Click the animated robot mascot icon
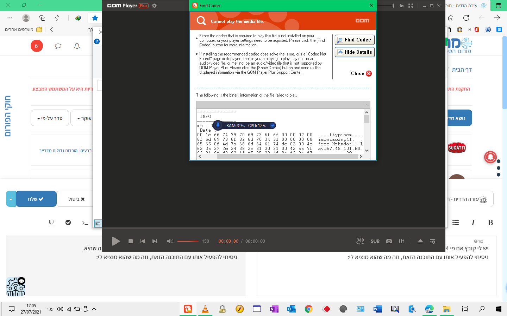 (x=16, y=287)
